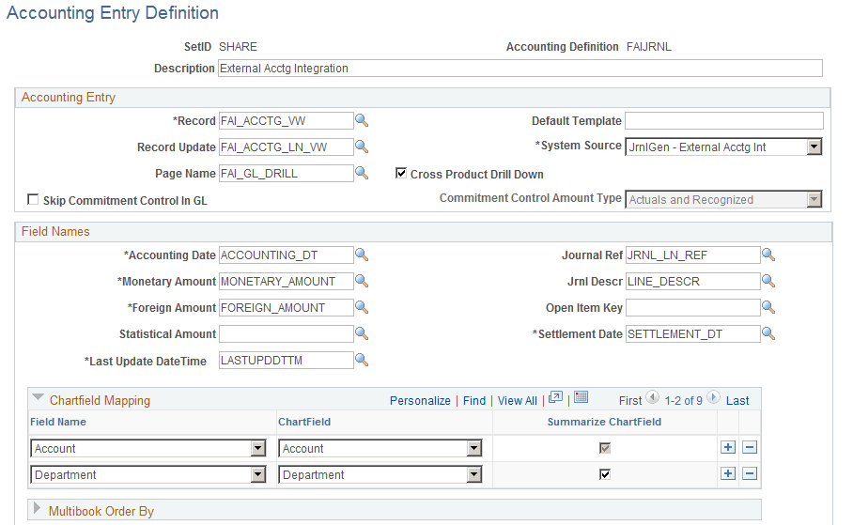Delete the Account mapping row
The height and width of the screenshot is (525, 853).
[750, 447]
